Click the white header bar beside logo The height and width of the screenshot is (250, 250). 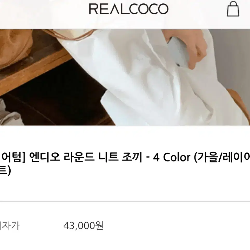coord(45,14)
